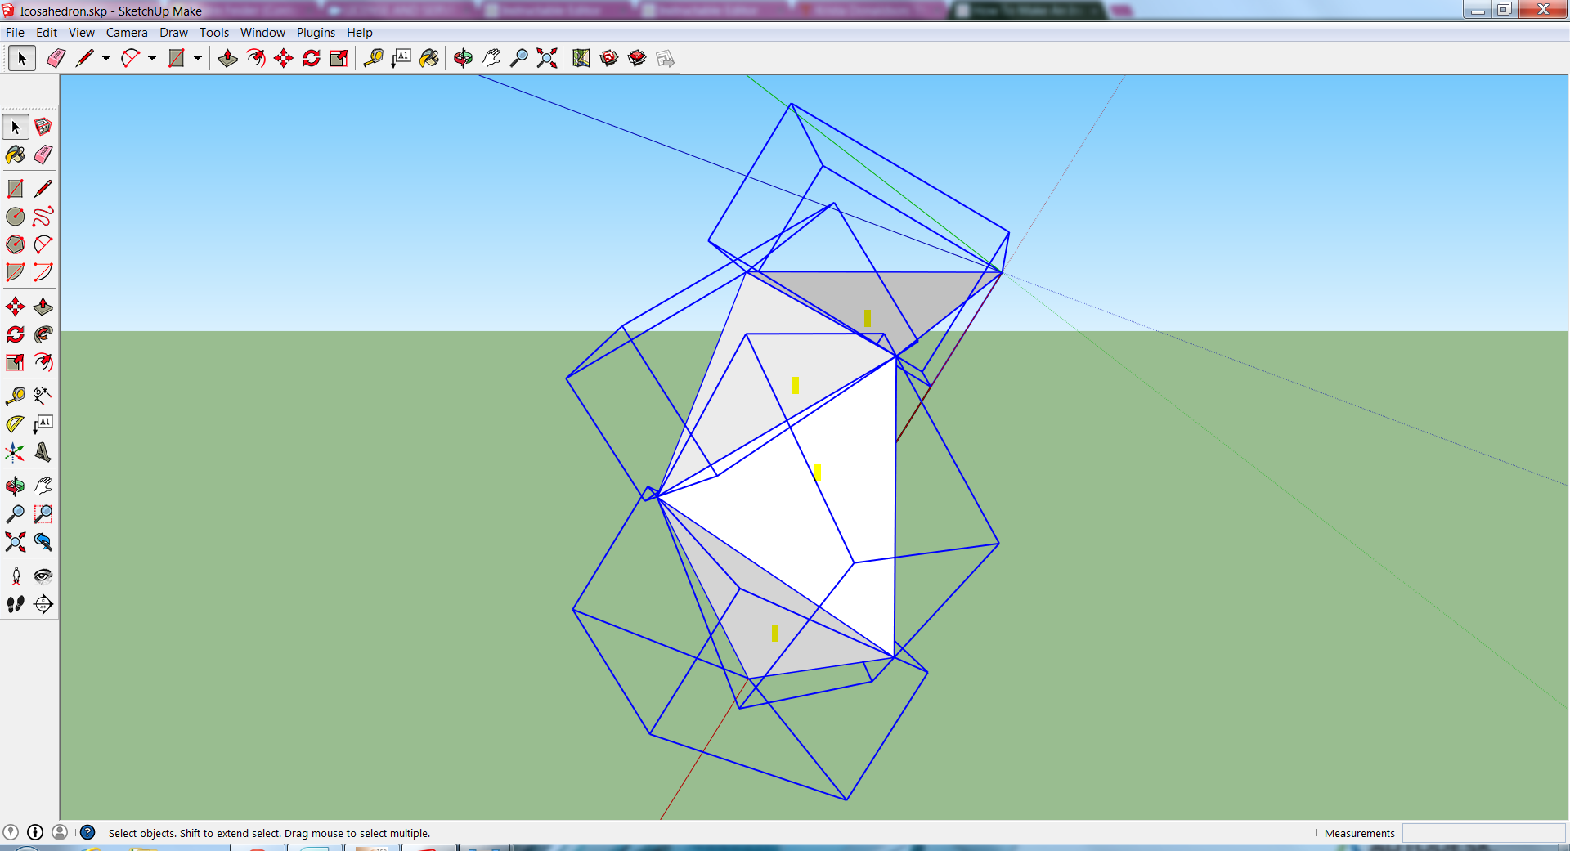Expand the Arc tool dropdown arrow
1570x851 pixels.
(x=152, y=58)
